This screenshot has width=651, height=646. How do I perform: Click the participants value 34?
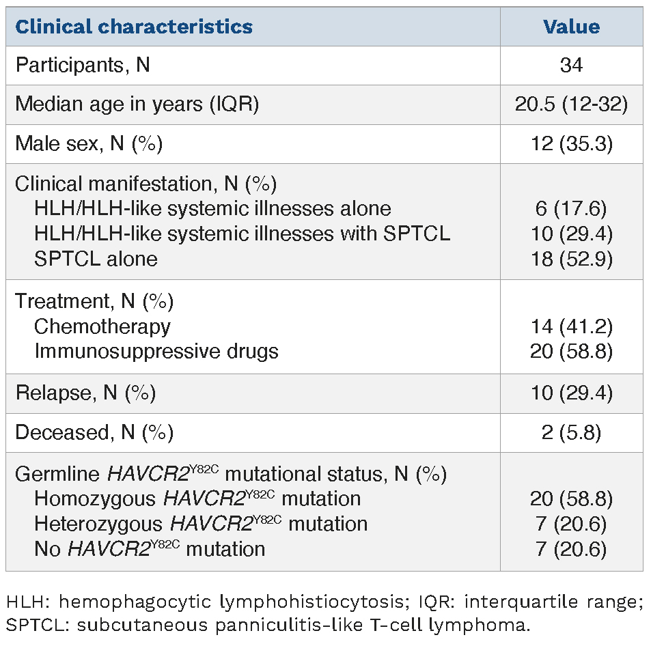point(571,66)
